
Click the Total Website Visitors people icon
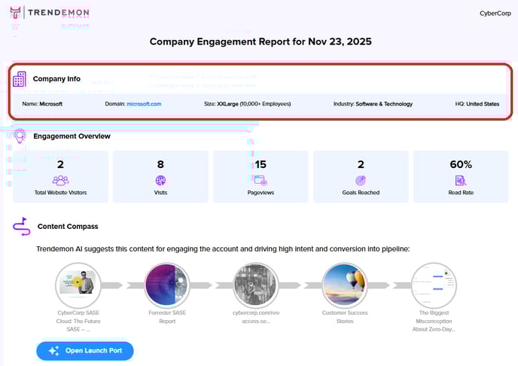[60, 180]
